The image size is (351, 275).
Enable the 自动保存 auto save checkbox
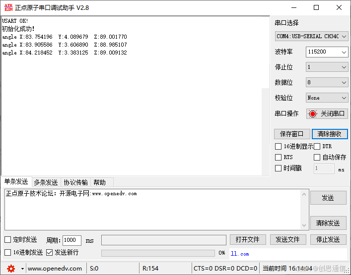click(317, 157)
